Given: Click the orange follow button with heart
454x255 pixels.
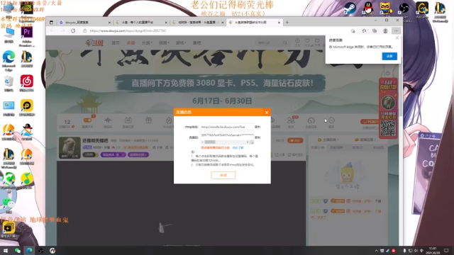Looking at the screenshot, I should pyautogui.click(x=295, y=140).
